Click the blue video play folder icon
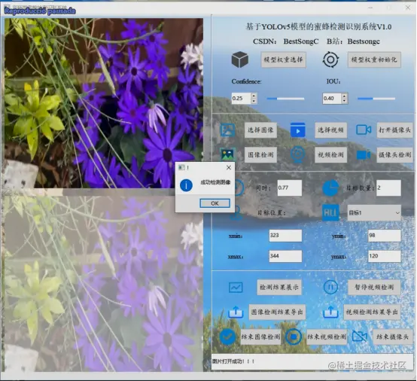This screenshot has height=381, width=417. click(x=297, y=130)
